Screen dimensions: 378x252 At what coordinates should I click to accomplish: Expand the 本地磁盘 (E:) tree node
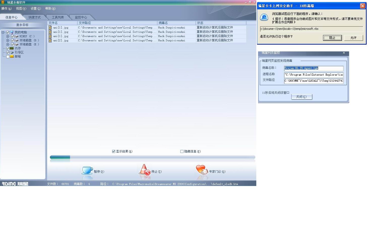pos(8,45)
